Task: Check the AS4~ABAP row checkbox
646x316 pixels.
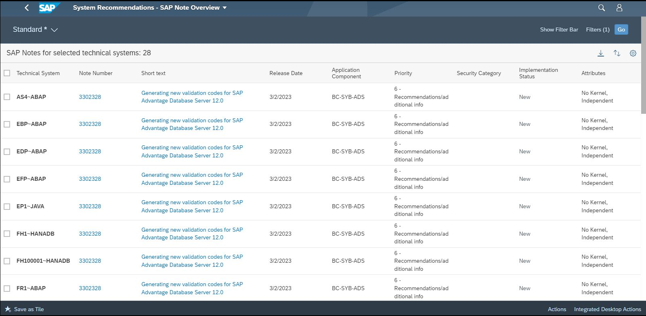Action: click(7, 97)
